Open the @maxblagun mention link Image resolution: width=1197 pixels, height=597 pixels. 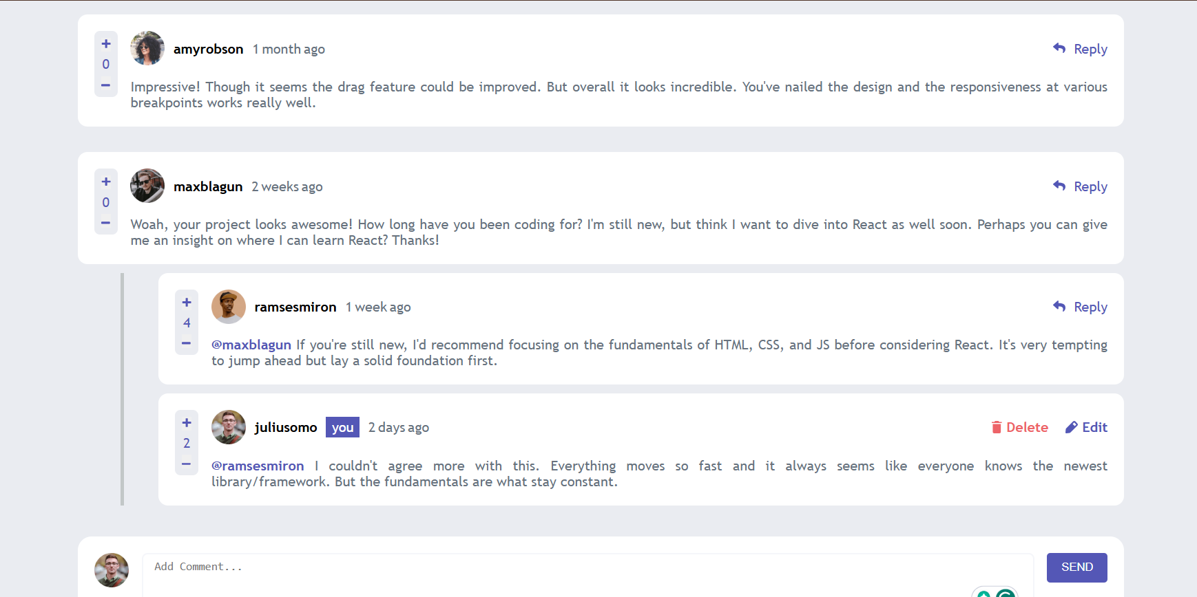tap(251, 345)
